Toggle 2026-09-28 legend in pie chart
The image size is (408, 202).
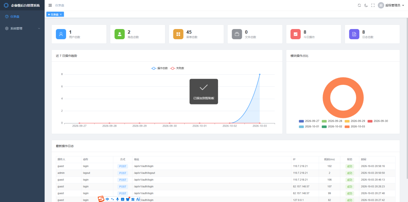tap(332, 121)
